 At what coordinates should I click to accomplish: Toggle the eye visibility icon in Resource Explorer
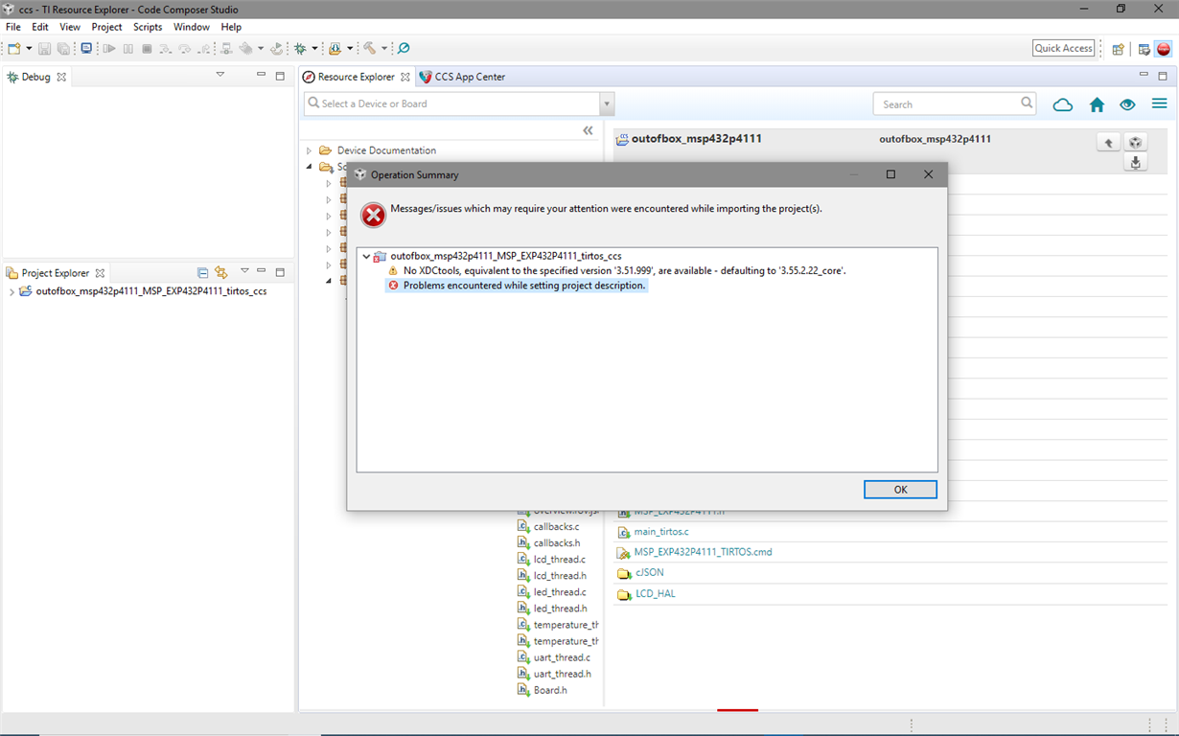(x=1127, y=104)
